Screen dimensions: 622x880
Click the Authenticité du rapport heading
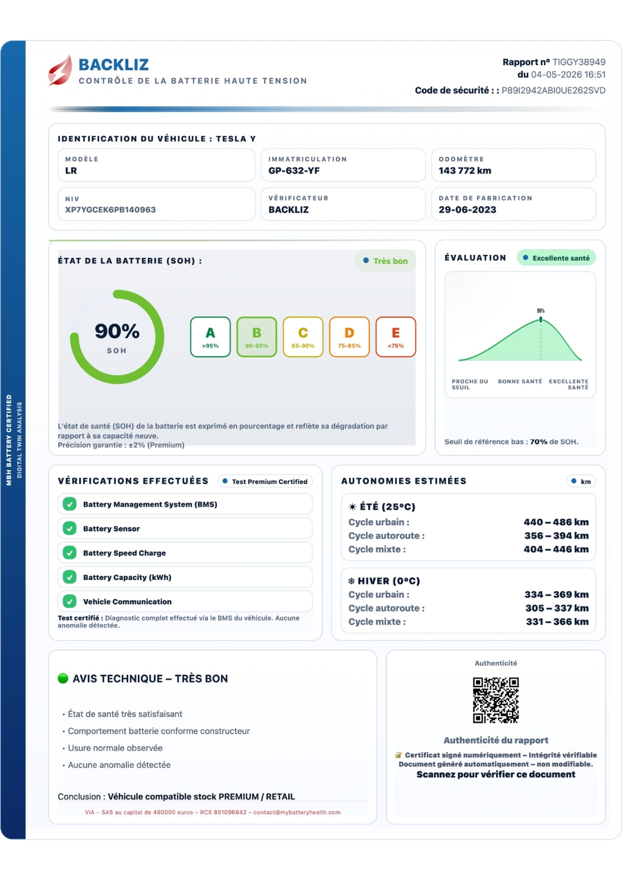click(x=496, y=740)
